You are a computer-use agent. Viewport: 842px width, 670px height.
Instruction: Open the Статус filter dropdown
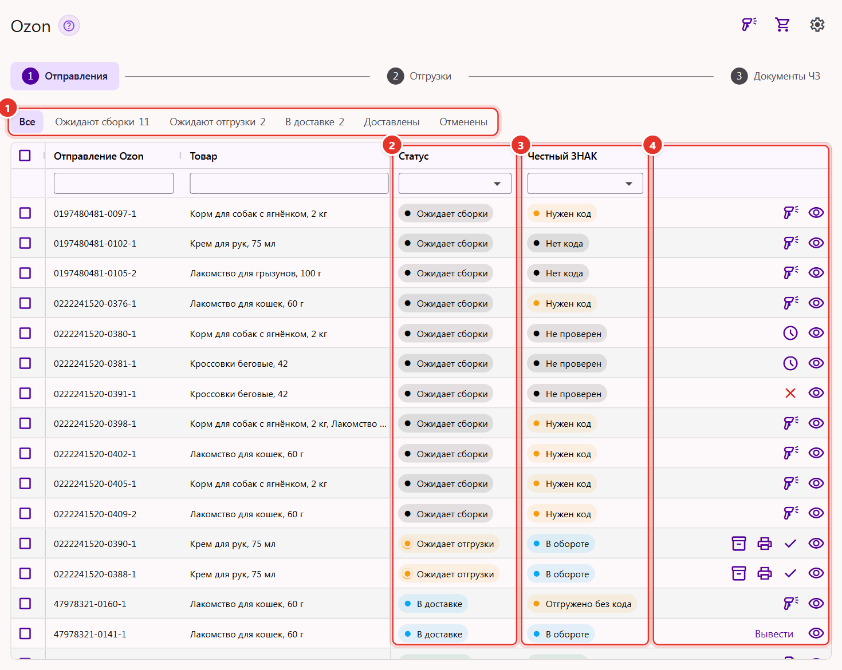coord(455,184)
